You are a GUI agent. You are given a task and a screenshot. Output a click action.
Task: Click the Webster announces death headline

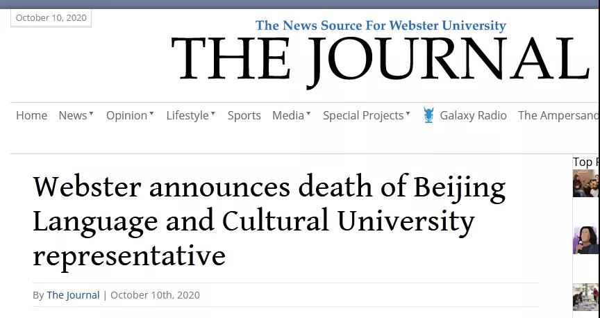tap(269, 220)
